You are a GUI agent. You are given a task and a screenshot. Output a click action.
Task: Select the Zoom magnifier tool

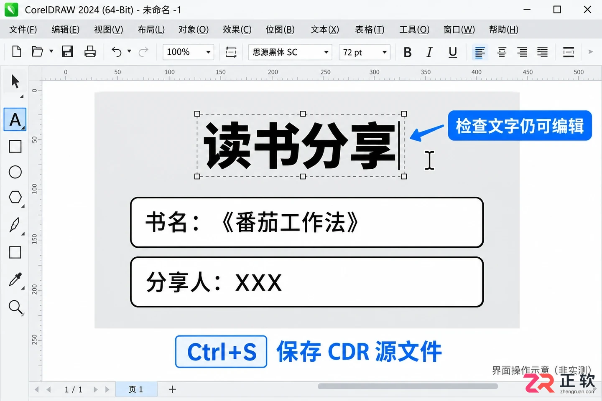point(15,307)
